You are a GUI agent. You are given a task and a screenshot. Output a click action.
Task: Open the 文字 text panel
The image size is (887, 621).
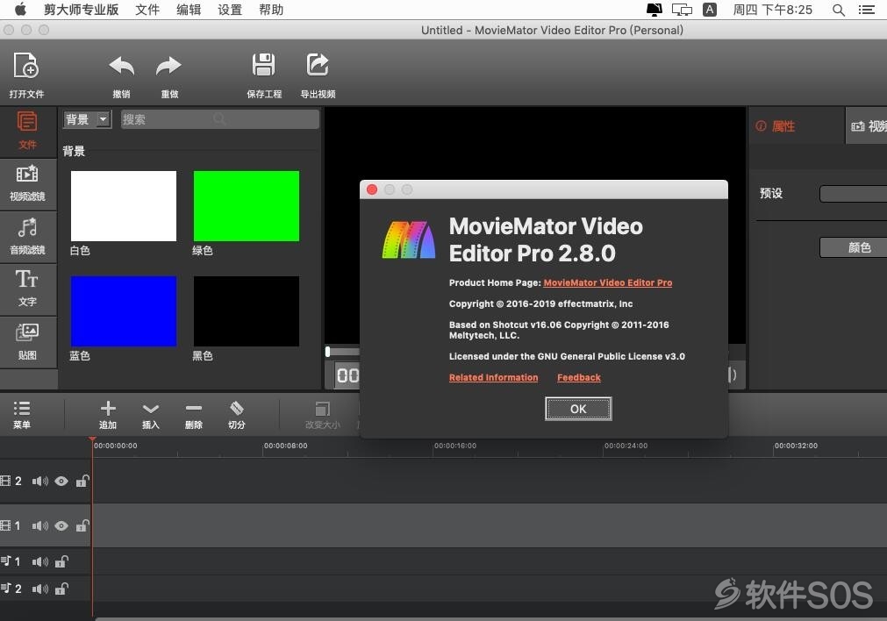coord(27,289)
